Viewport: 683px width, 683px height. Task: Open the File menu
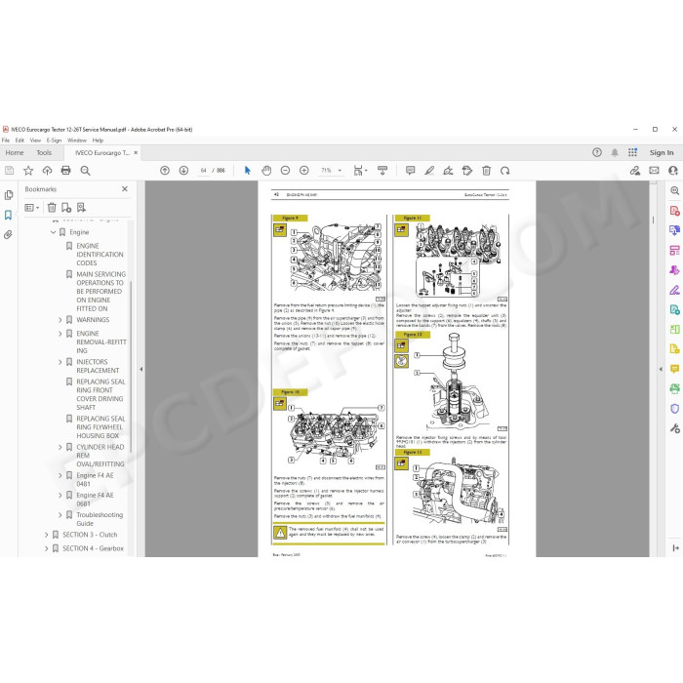pos(6,141)
